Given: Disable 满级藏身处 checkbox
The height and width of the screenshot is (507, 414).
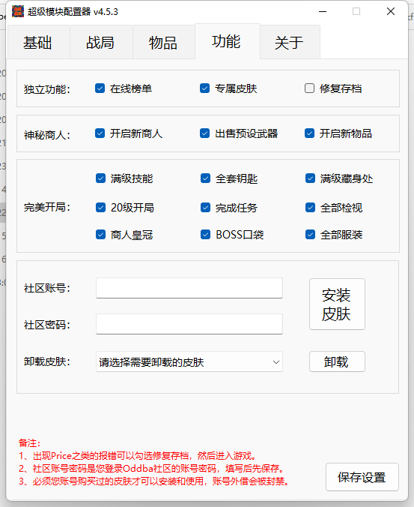Looking at the screenshot, I should 310,178.
